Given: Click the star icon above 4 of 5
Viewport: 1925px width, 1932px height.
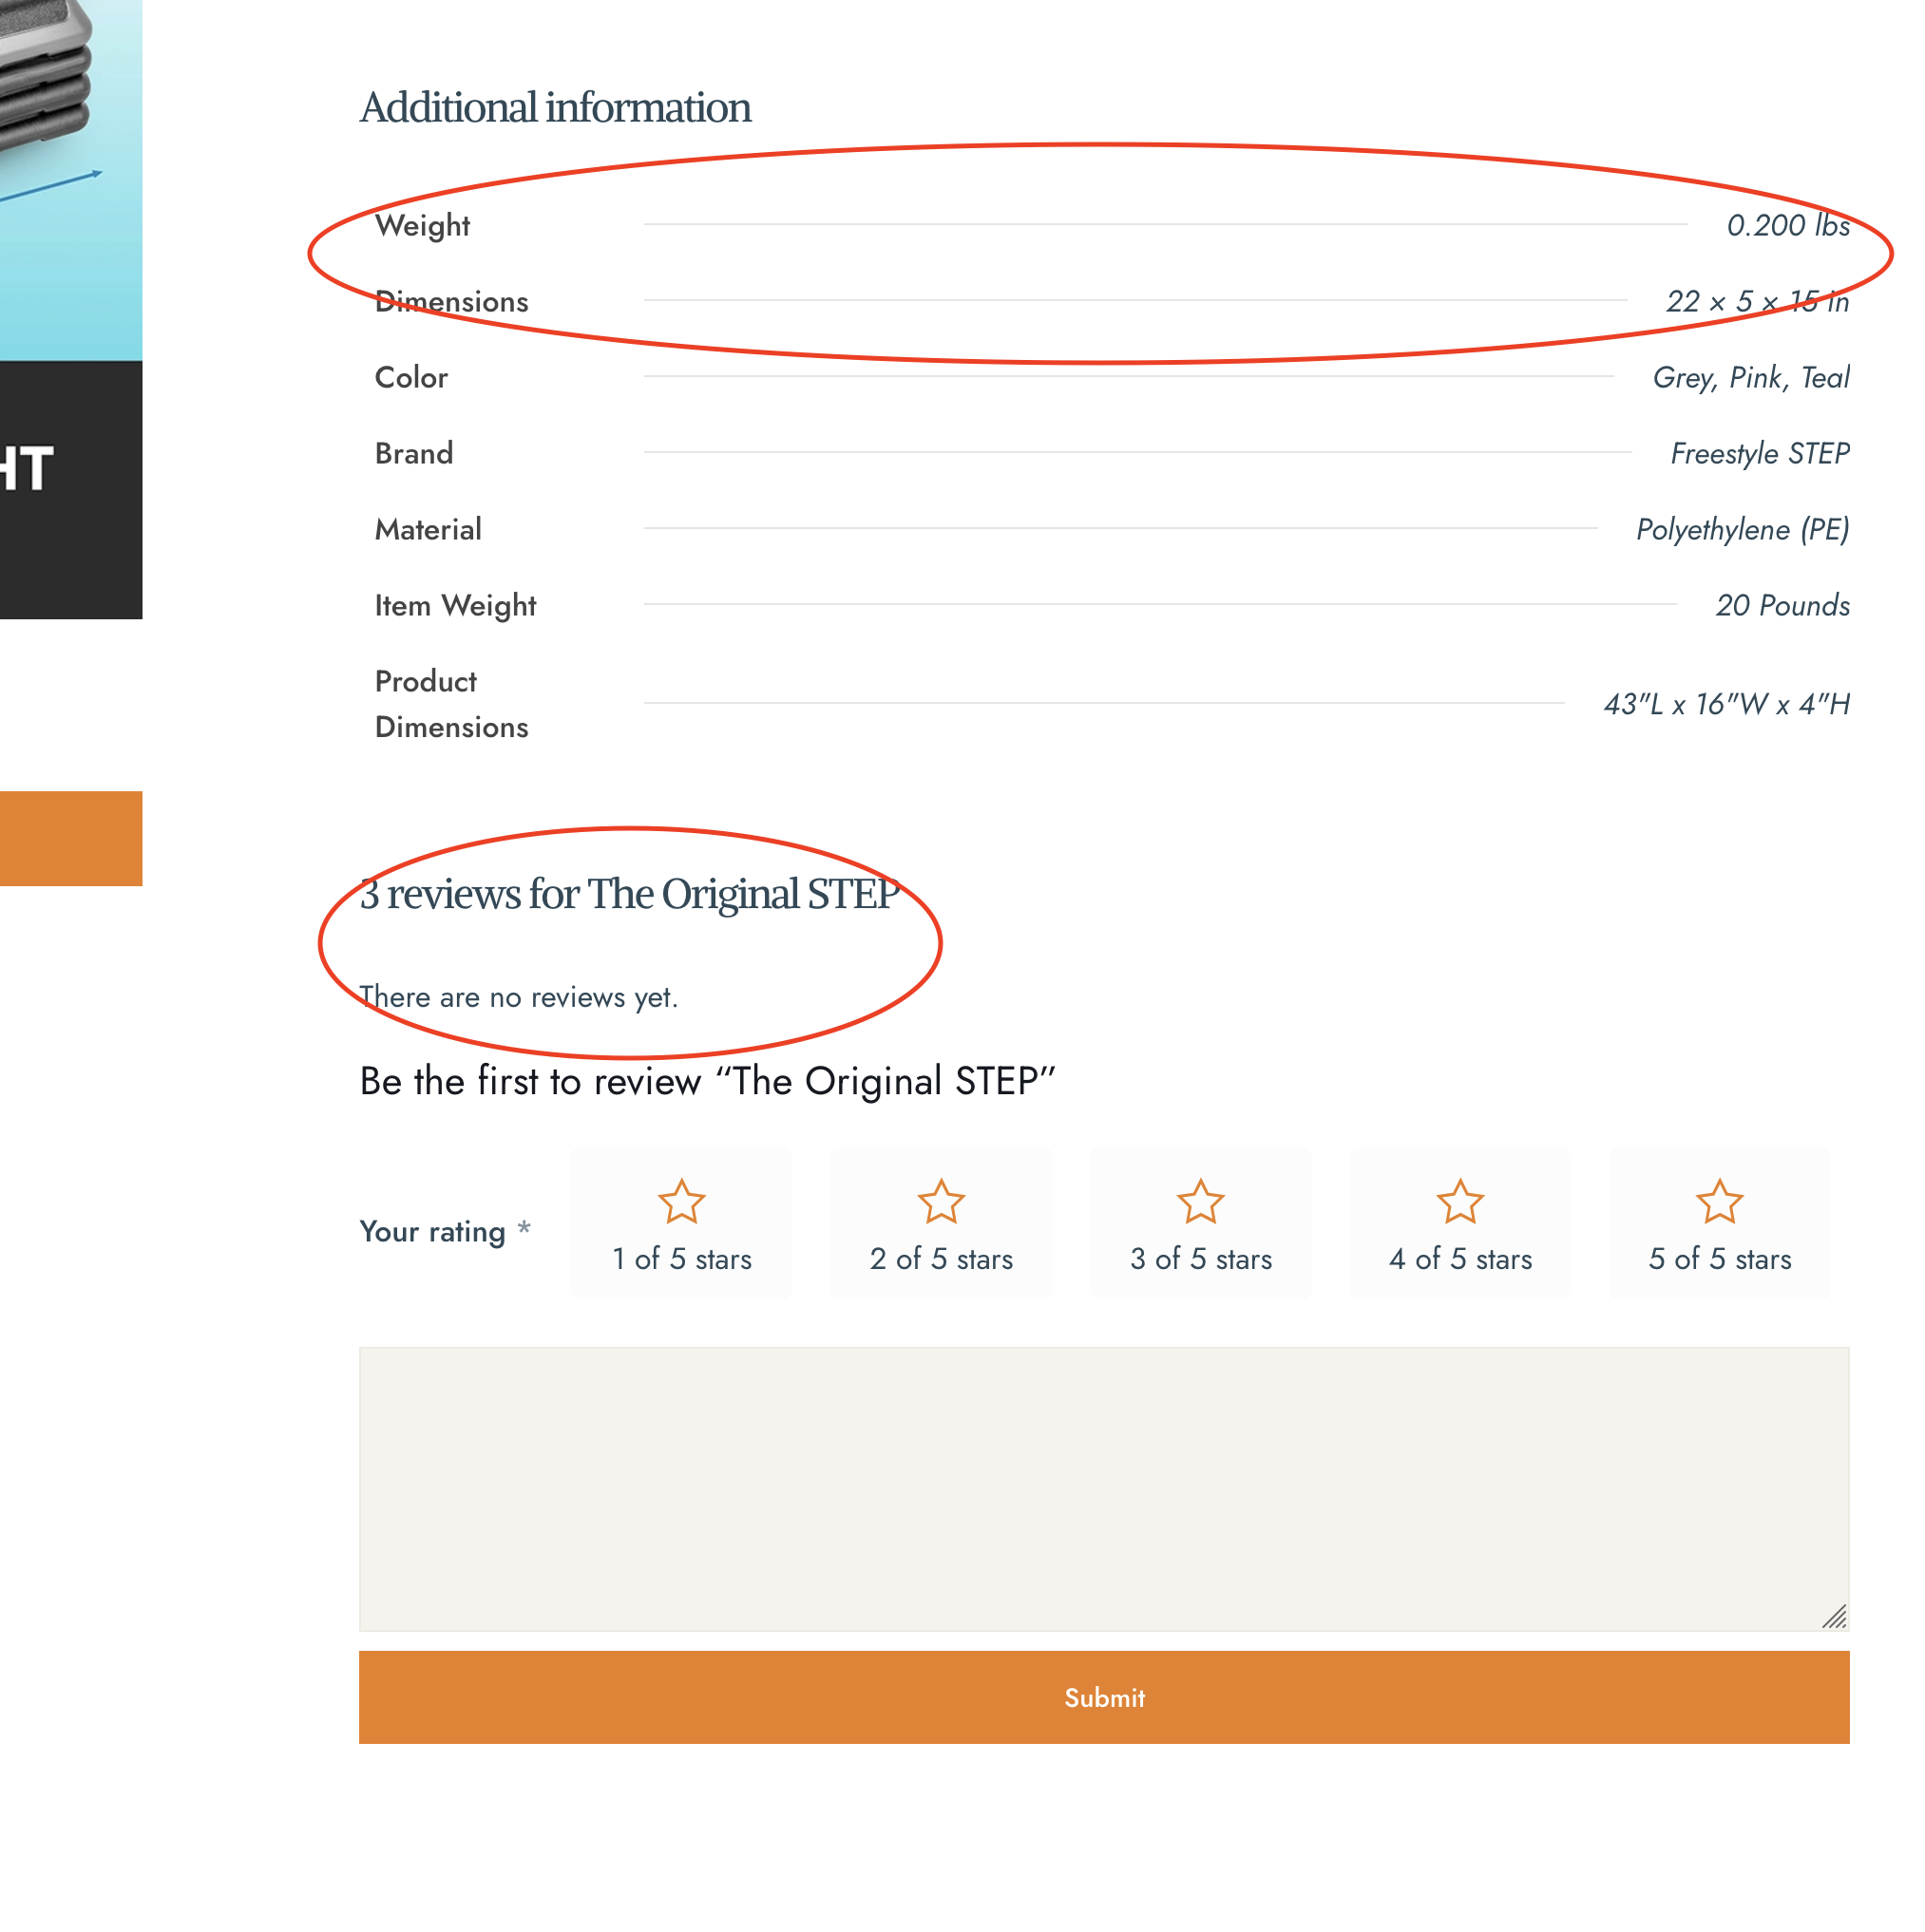Looking at the screenshot, I should click(1459, 1201).
